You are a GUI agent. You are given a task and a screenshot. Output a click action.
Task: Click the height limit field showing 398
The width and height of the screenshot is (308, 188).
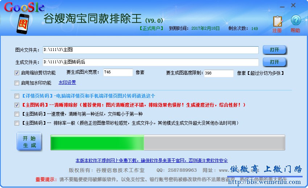(218, 73)
